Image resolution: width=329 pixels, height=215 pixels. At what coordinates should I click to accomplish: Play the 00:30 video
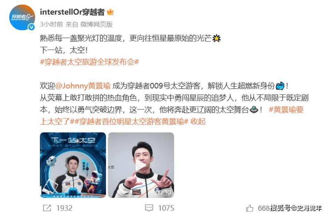coord(141,165)
